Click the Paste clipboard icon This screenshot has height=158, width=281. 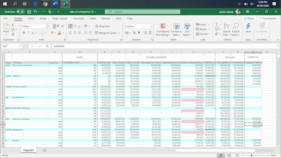6,26
